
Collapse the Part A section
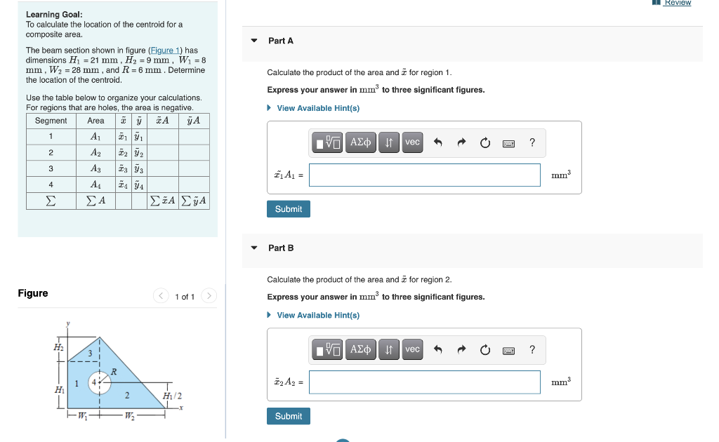pos(253,41)
